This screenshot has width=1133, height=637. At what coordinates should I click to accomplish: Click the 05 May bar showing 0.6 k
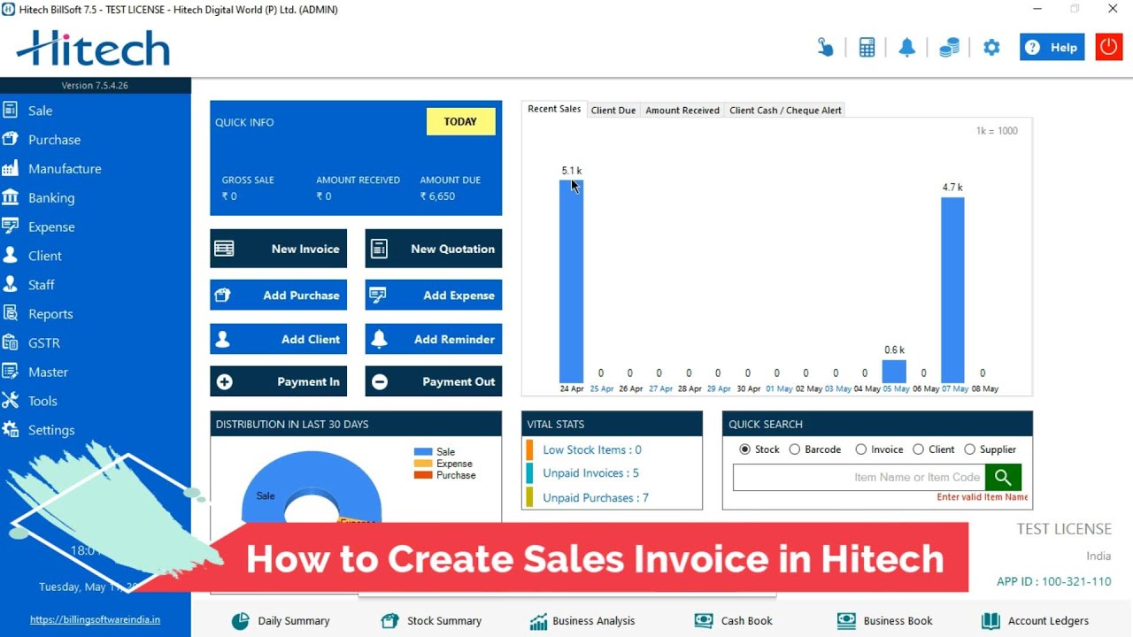pyautogui.click(x=894, y=372)
